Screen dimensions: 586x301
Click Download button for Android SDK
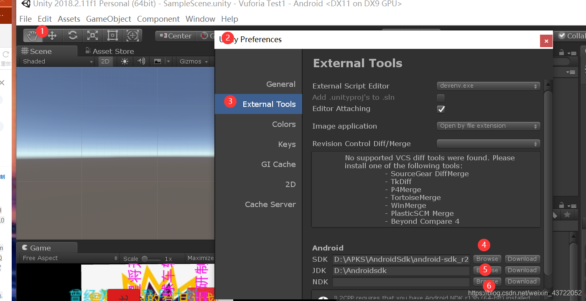click(x=522, y=259)
